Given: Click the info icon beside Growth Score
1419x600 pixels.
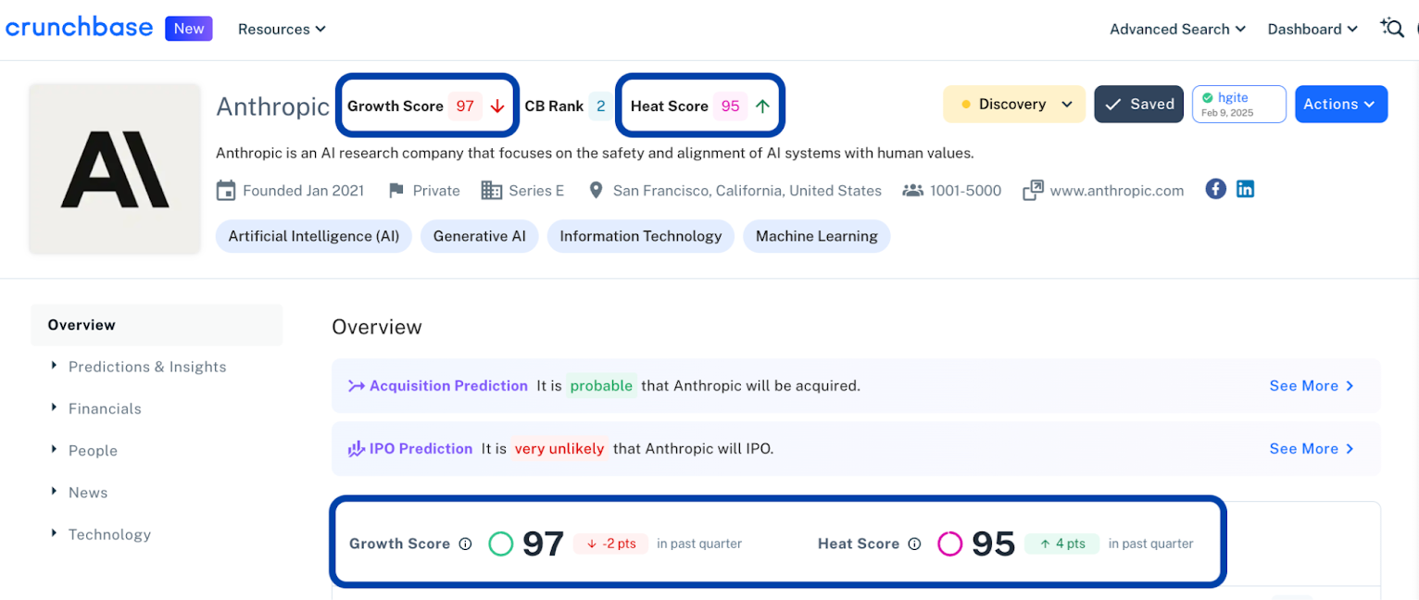Looking at the screenshot, I should pyautogui.click(x=466, y=544).
